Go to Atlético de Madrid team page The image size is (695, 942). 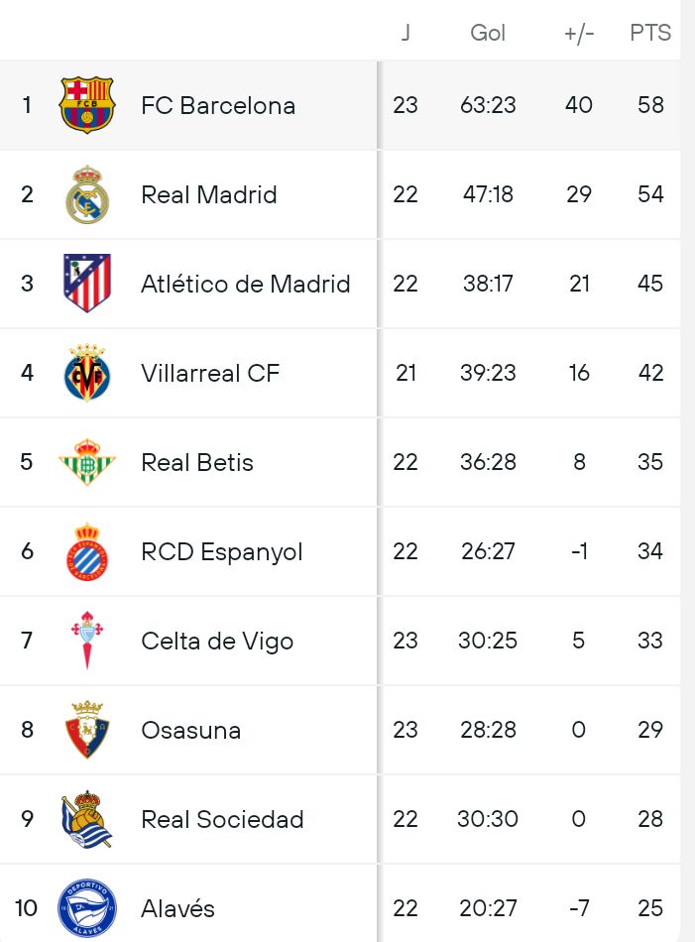click(246, 284)
